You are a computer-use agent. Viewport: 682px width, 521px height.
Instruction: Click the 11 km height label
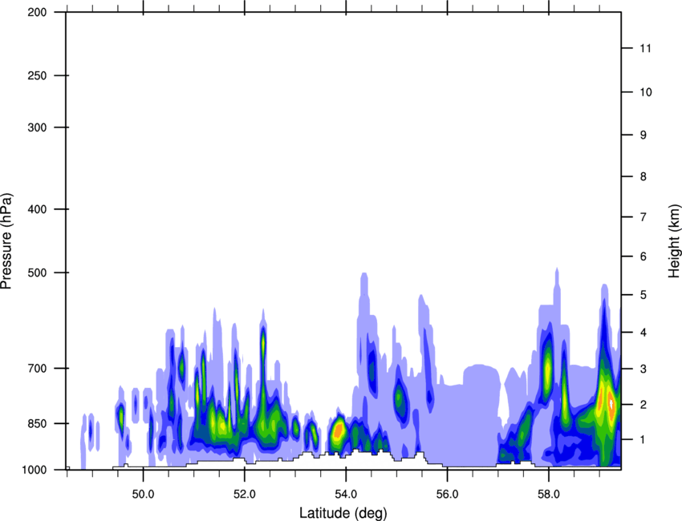tap(646, 48)
